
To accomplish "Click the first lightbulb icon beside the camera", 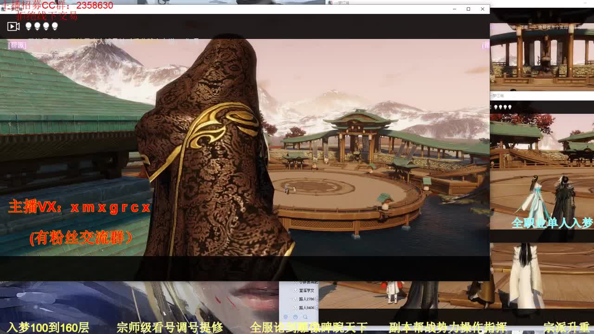I will tap(28, 26).
